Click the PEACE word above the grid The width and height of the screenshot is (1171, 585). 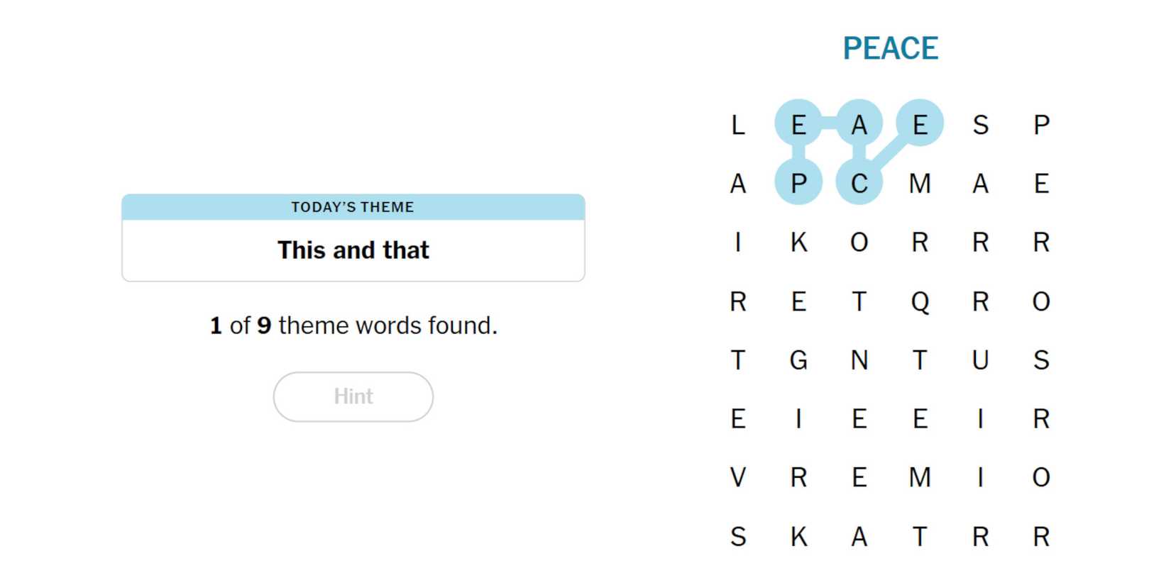point(890,48)
